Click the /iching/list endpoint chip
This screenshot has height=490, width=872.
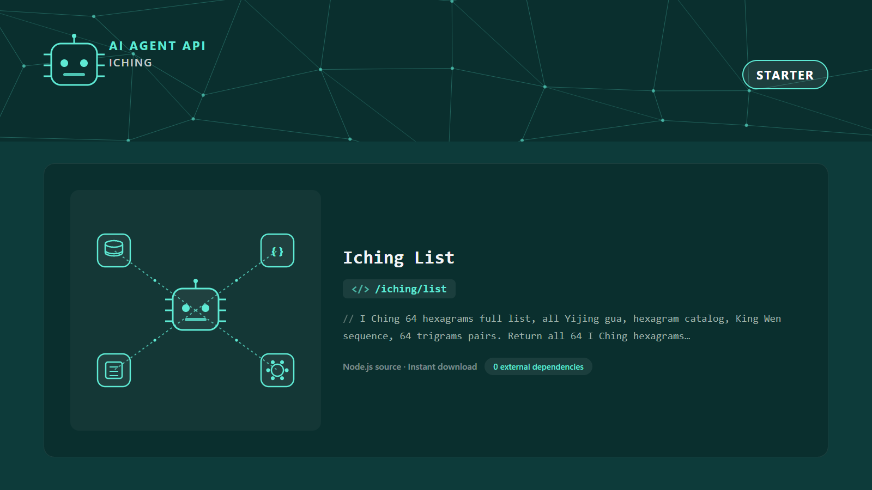coord(399,289)
